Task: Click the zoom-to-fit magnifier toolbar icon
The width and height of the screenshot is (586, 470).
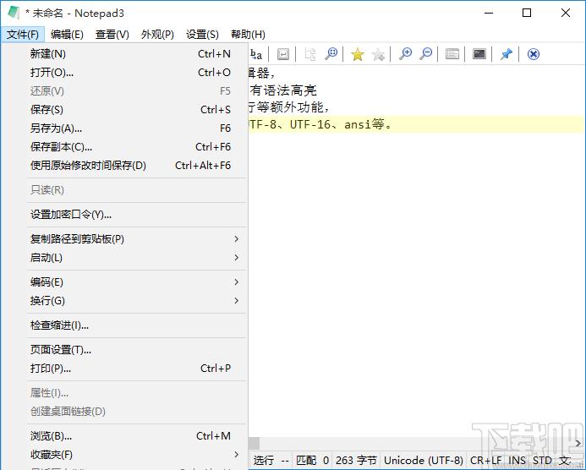Action: click(x=331, y=54)
